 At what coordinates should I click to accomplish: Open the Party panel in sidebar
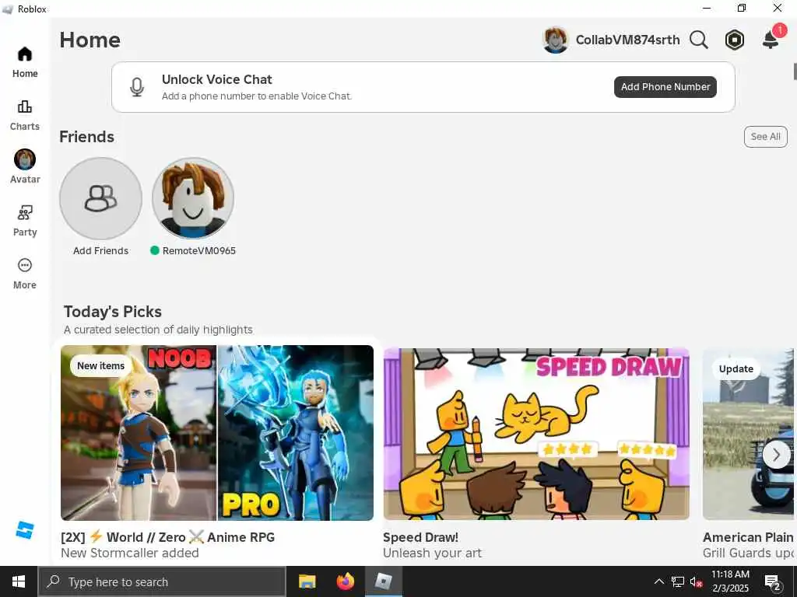[25, 221]
